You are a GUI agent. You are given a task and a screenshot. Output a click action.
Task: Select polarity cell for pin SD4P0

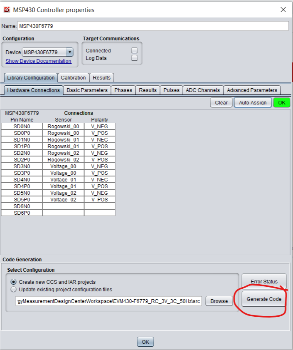[100, 186]
